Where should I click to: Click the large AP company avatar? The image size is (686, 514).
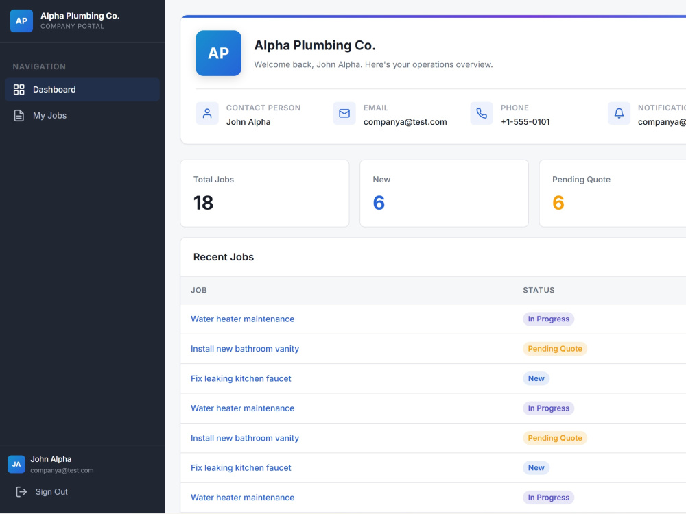click(x=218, y=53)
